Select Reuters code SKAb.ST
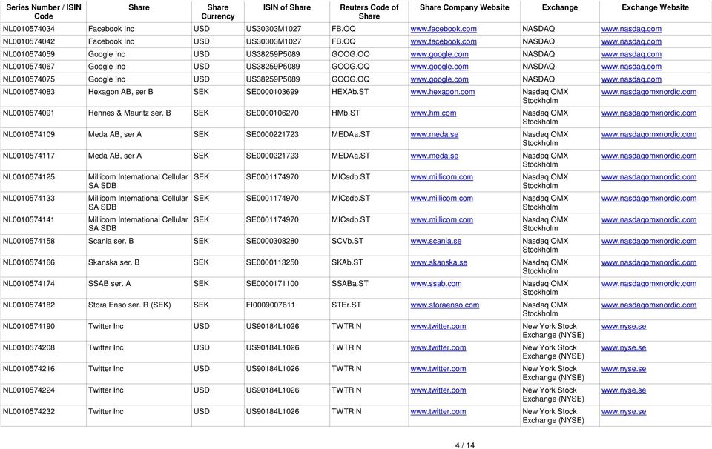The width and height of the screenshot is (712, 449). point(347,262)
